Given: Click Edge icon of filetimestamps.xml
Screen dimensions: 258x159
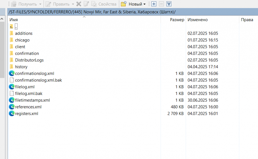Looking at the screenshot, I should pyautogui.click(x=12, y=100).
